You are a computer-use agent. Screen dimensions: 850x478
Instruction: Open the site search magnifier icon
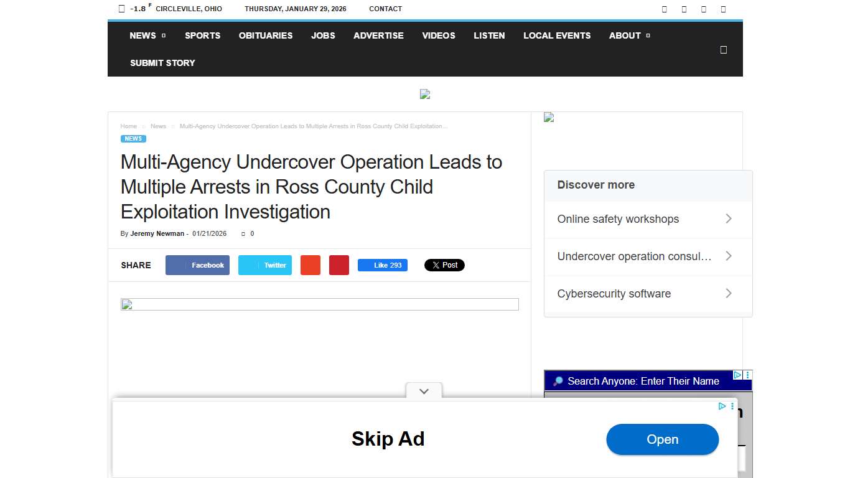tap(723, 49)
